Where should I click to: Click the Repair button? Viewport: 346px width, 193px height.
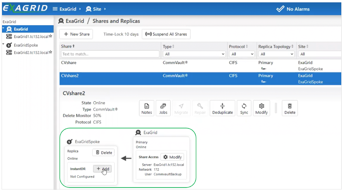coord(200,108)
